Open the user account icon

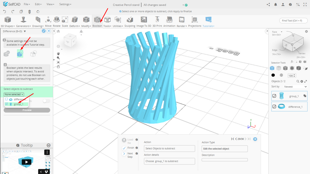click(283, 5)
